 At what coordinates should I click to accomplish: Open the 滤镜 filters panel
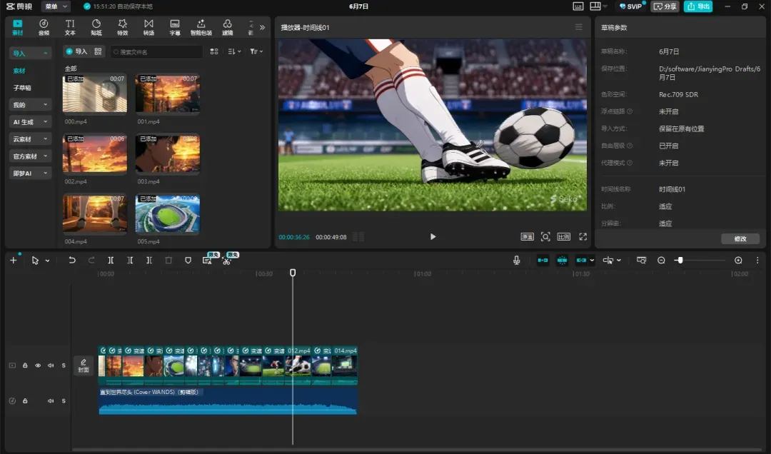click(227, 27)
